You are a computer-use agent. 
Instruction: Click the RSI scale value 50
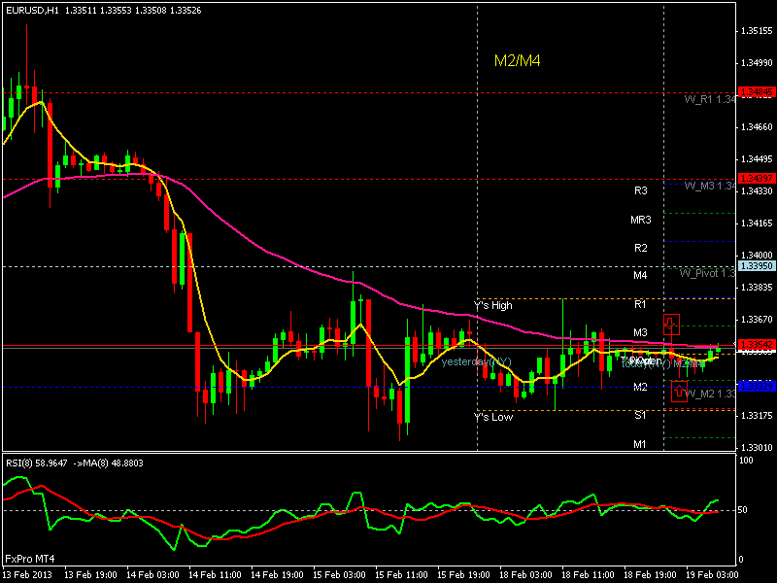coord(742,510)
